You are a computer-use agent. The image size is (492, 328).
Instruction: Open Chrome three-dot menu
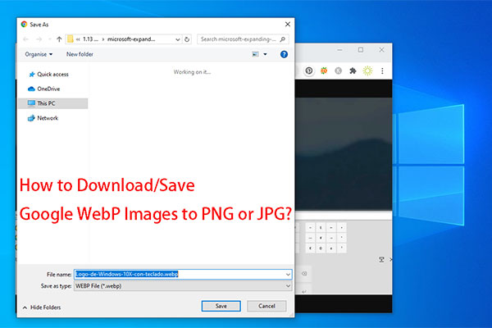(382, 71)
